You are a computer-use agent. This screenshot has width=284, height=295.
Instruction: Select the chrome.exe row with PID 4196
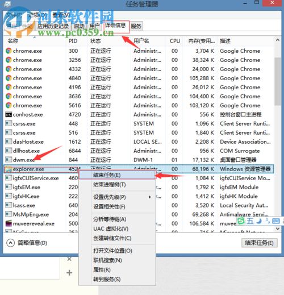(139, 87)
